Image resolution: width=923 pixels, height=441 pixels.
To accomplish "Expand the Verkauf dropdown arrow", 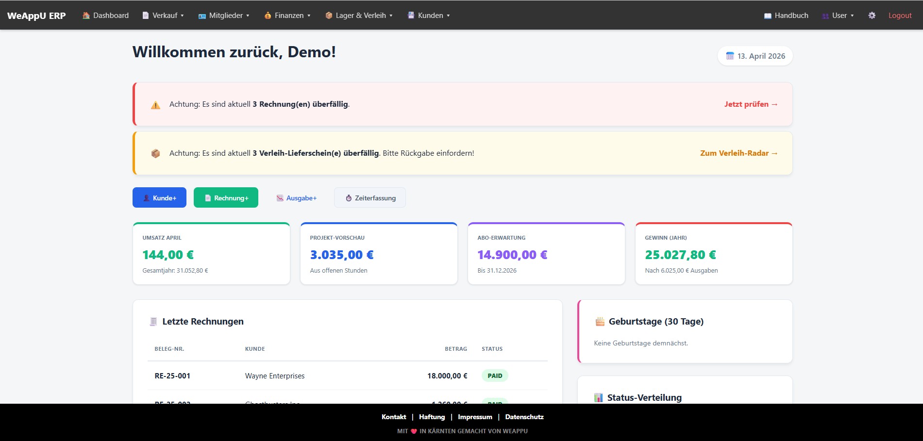I will [x=182, y=16].
